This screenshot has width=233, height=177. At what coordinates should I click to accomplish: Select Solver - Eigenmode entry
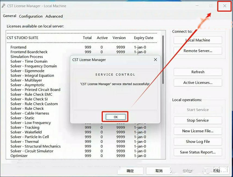point(27,71)
